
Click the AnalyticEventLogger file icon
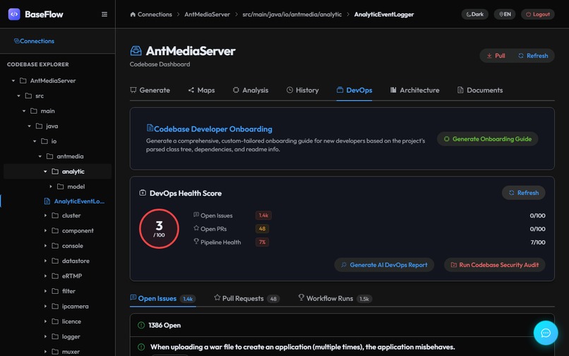point(47,201)
